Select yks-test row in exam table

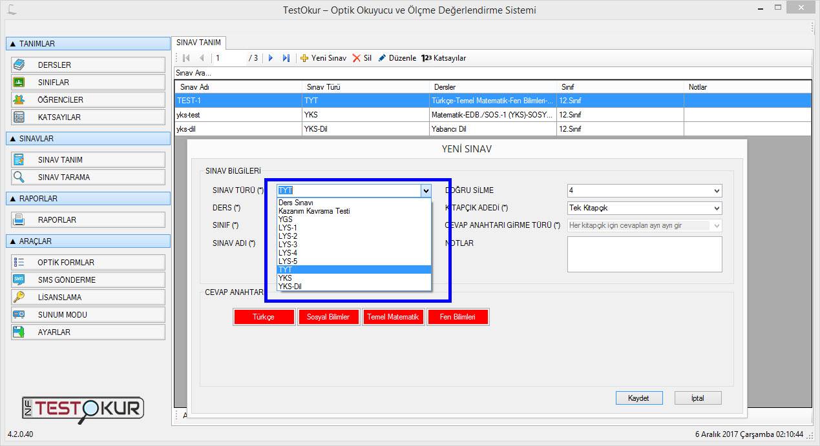493,115
